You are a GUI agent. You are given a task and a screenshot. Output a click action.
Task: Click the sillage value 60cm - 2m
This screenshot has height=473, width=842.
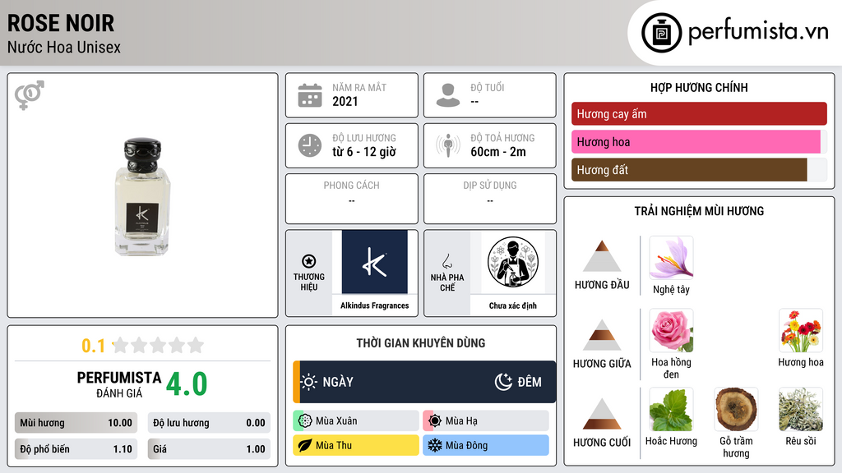tap(498, 152)
